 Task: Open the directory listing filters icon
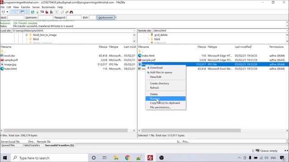click(57, 12)
